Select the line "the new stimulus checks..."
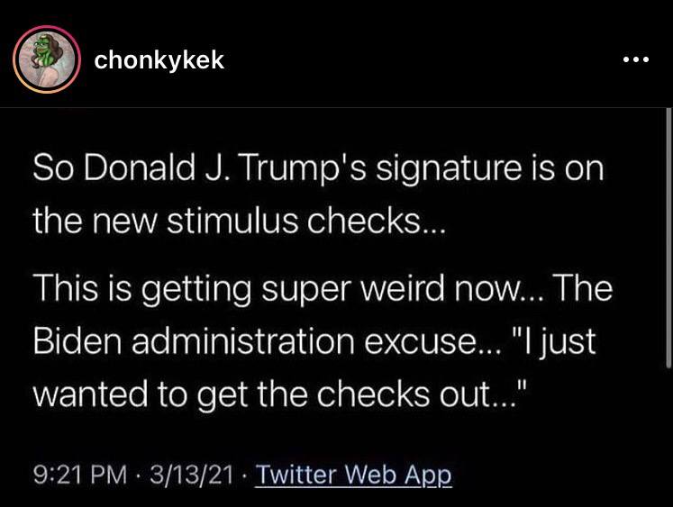This screenshot has width=673, height=507. tap(239, 221)
